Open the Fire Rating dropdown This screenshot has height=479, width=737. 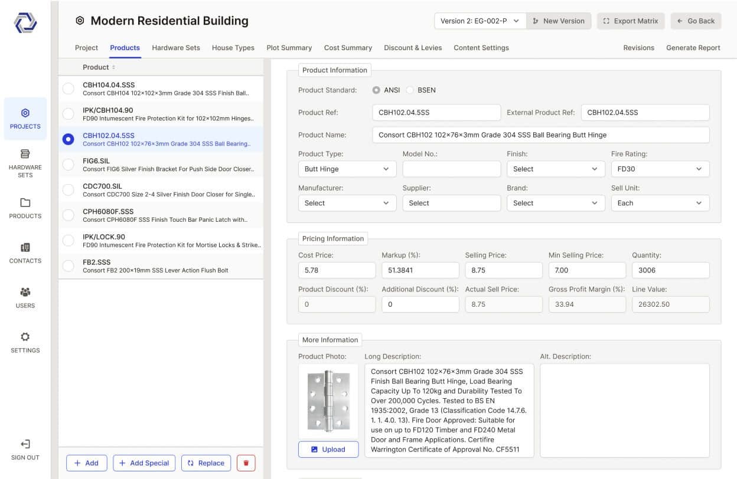660,169
